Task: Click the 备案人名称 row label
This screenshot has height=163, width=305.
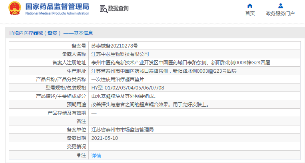Action: [74, 54]
